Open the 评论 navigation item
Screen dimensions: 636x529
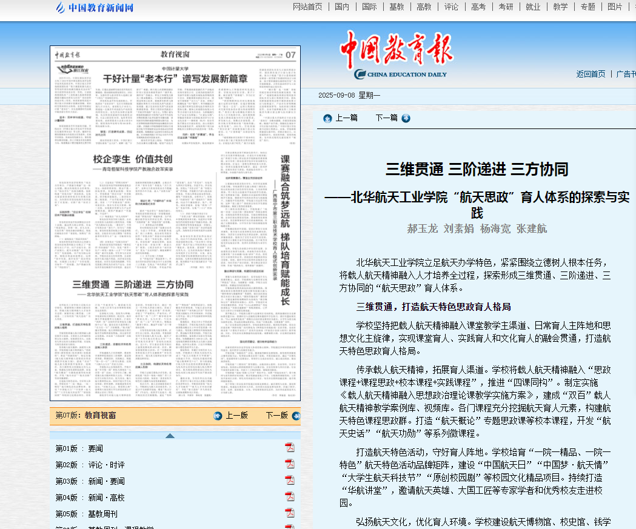pyautogui.click(x=451, y=7)
